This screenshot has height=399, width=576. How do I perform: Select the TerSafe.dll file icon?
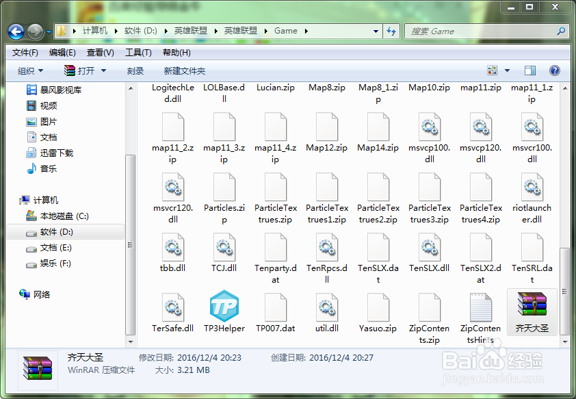173,307
